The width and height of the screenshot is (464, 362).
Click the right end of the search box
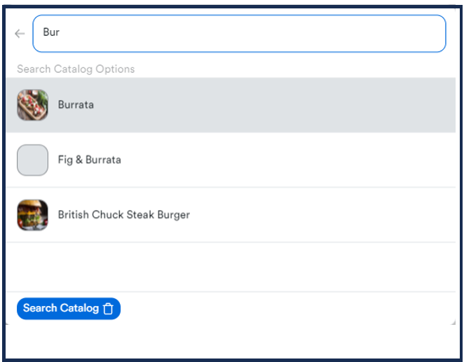tap(433, 34)
